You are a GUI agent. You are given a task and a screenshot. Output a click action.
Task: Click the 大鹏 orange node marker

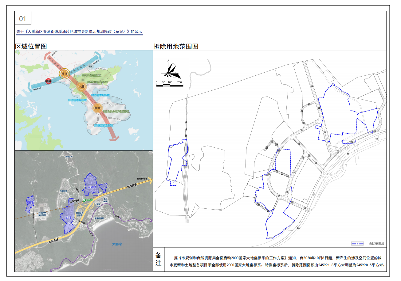pyautogui.click(x=81, y=87)
